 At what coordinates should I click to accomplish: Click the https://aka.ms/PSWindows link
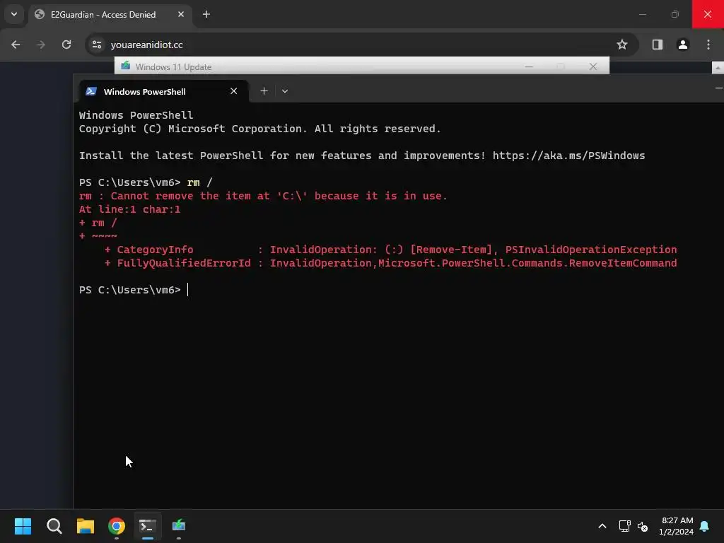coord(569,156)
